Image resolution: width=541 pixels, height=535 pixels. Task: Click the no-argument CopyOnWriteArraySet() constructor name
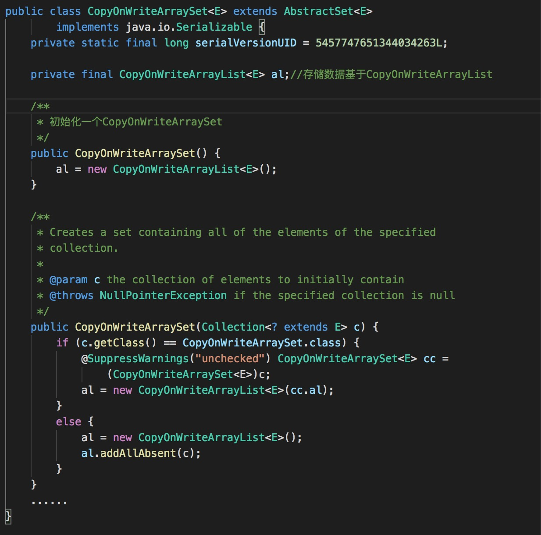[x=135, y=153]
